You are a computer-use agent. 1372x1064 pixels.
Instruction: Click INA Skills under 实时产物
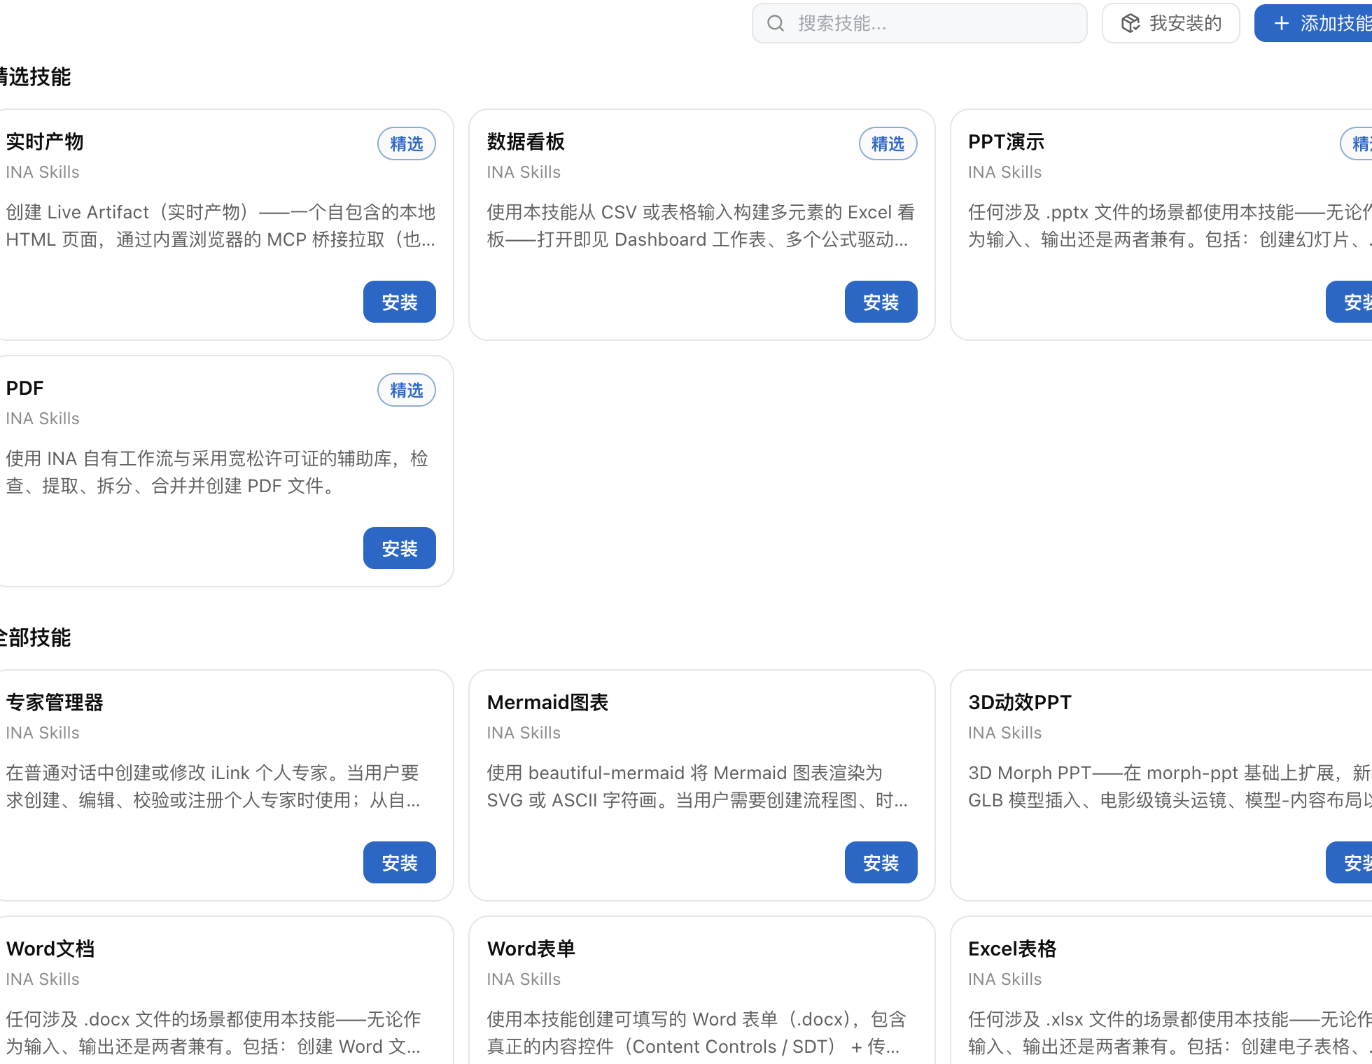coord(43,172)
